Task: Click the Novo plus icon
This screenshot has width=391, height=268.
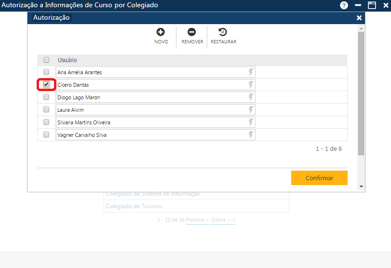Action: pyautogui.click(x=161, y=32)
